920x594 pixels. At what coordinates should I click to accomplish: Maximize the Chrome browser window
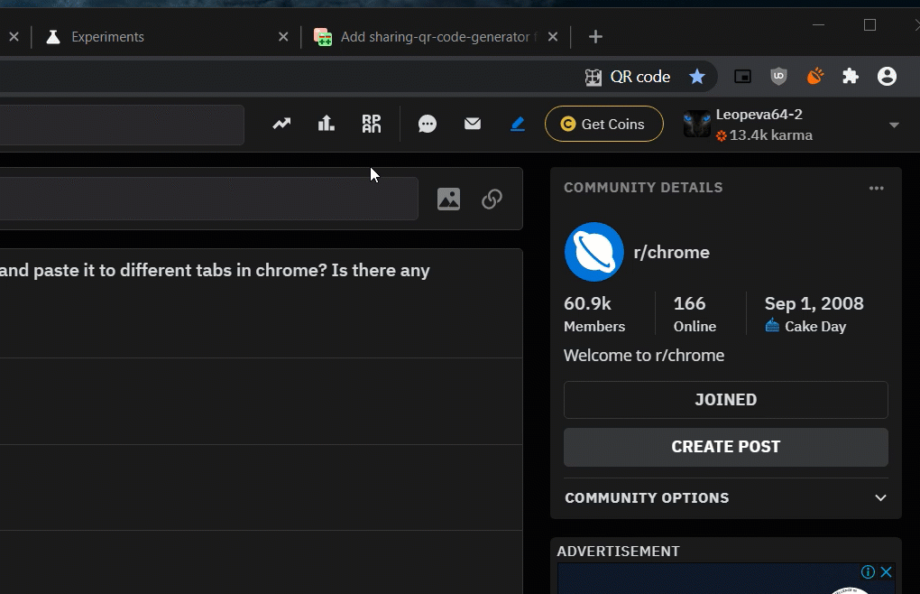869,24
